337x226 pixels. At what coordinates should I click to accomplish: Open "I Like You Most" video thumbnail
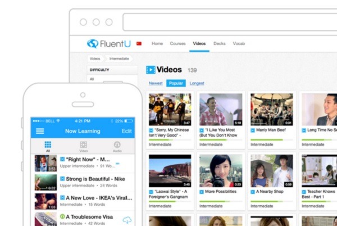(221, 110)
